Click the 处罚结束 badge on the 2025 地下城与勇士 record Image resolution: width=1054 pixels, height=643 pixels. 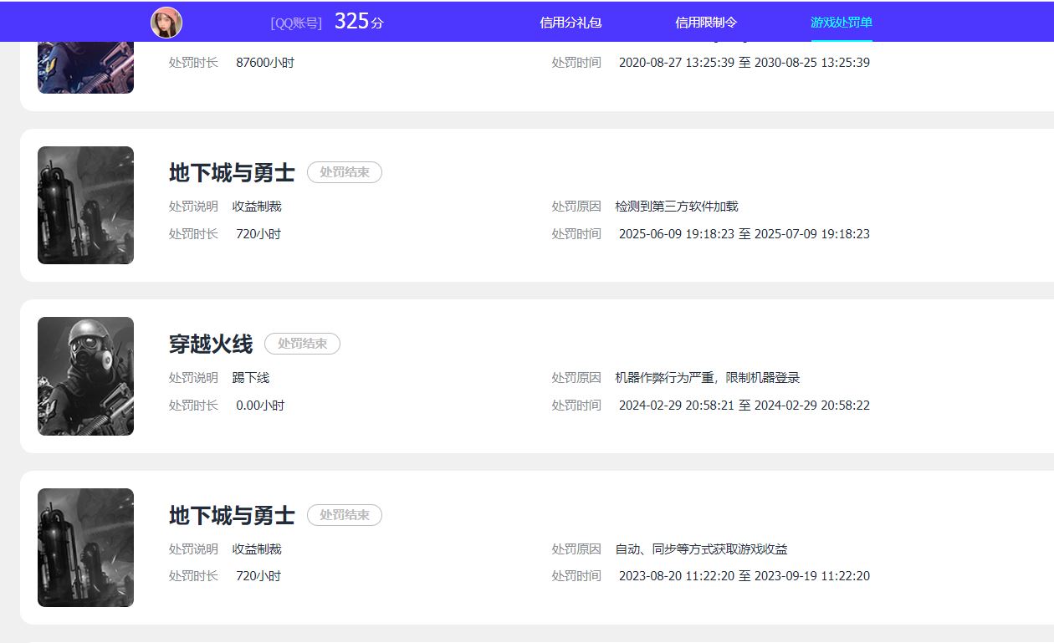pos(344,172)
